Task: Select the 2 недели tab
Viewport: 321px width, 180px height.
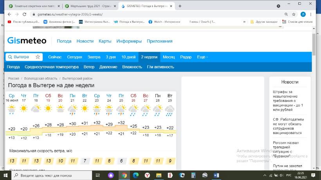Action: (x=149, y=57)
